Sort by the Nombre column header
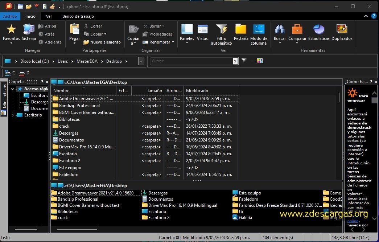The height and width of the screenshot is (242, 379). [84, 91]
